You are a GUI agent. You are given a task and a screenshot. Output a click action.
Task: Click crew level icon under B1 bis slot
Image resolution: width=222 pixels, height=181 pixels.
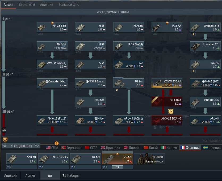coord(72,167)
